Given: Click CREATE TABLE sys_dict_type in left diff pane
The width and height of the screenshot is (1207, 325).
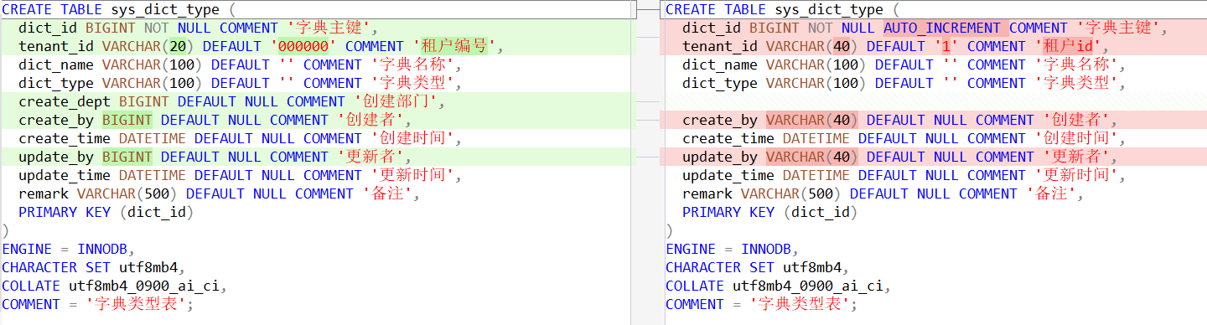Looking at the screenshot, I should (x=115, y=9).
